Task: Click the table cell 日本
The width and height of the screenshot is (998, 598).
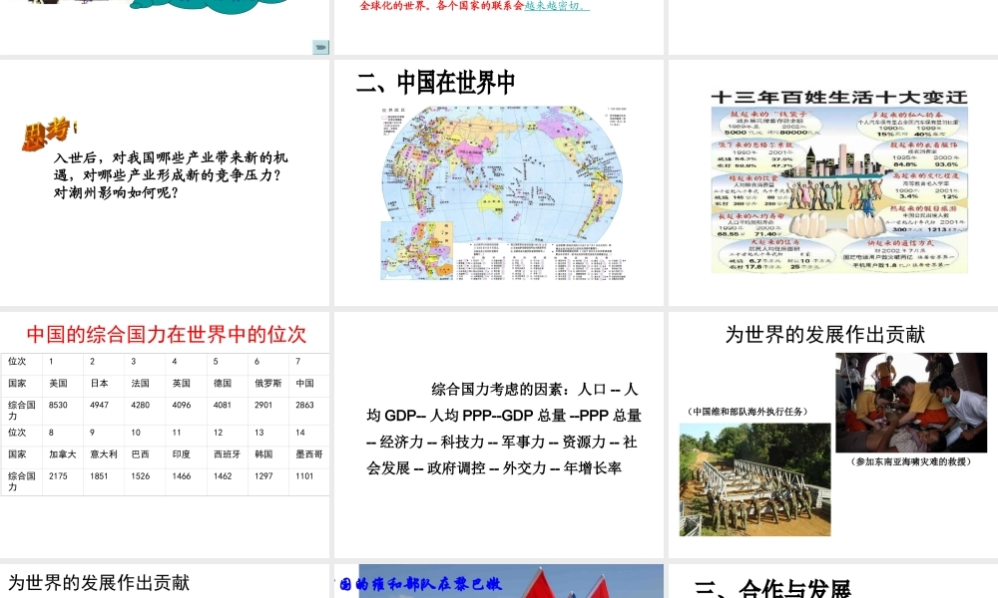Action: (x=99, y=383)
